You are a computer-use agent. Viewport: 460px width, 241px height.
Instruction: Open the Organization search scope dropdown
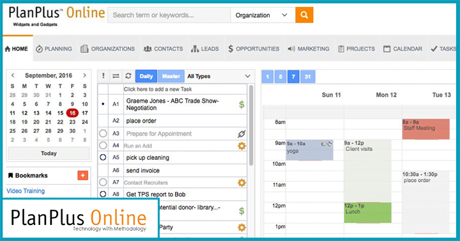263,15
